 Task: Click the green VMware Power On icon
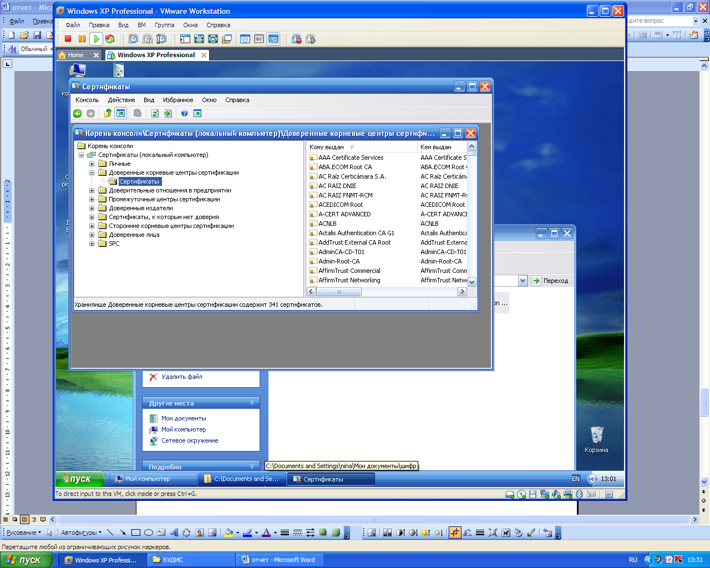tap(96, 39)
